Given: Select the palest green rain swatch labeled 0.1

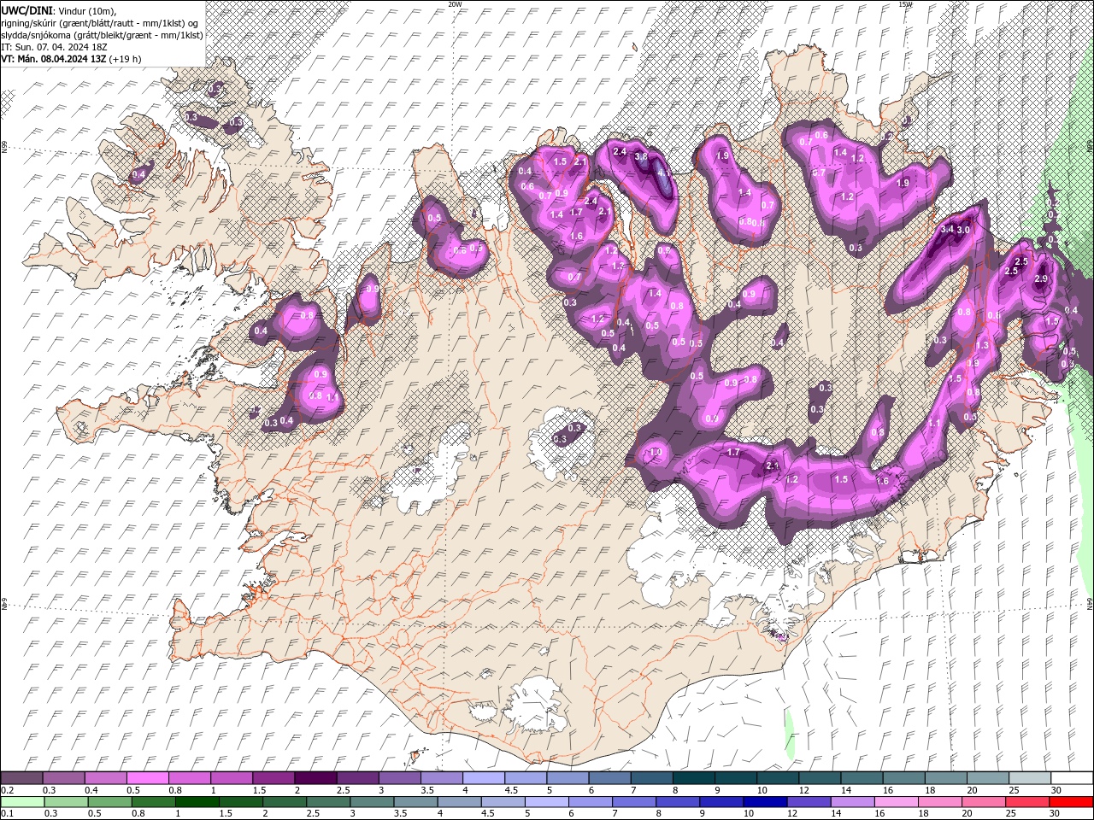Looking at the screenshot, I should click(21, 802).
